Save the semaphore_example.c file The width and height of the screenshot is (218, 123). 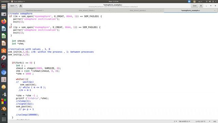194,6
